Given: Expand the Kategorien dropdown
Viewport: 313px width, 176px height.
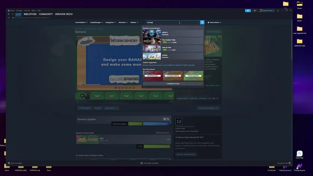Looking at the screenshot, I should click(110, 22).
